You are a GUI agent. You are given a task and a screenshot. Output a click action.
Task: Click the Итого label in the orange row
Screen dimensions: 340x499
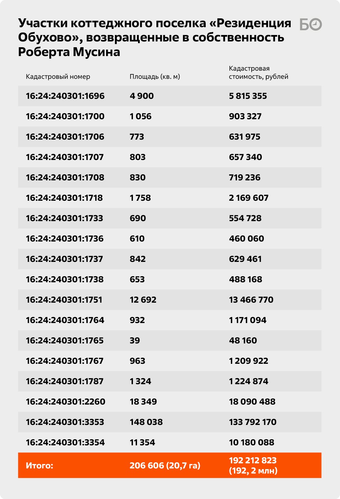click(x=39, y=466)
